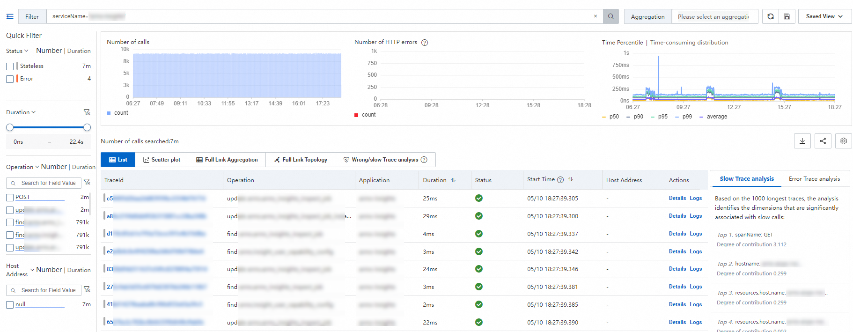Click the duration slider maximum handle

pyautogui.click(x=87, y=127)
